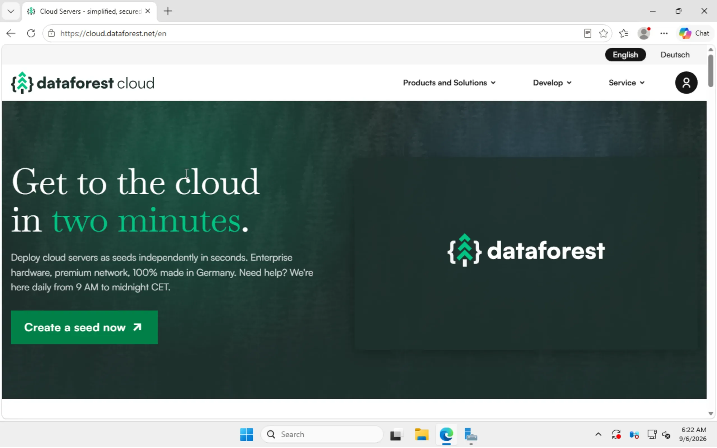Open File Explorer from the taskbar
The image size is (717, 448).
pyautogui.click(x=421, y=435)
